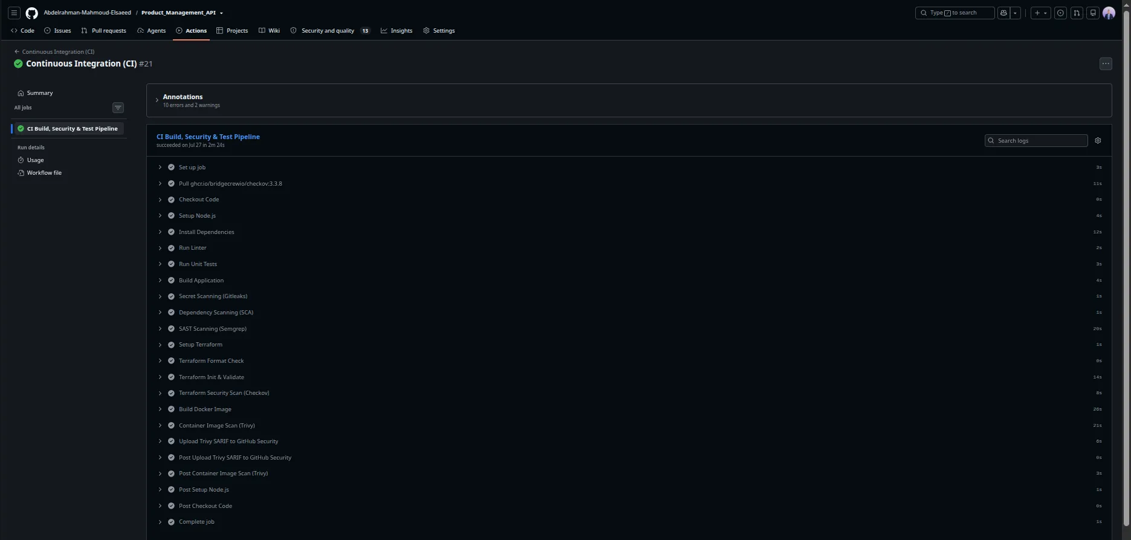Open the Insights tab

[x=397, y=31]
